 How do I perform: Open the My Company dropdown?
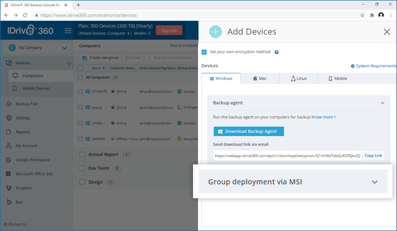[x=65, y=48]
